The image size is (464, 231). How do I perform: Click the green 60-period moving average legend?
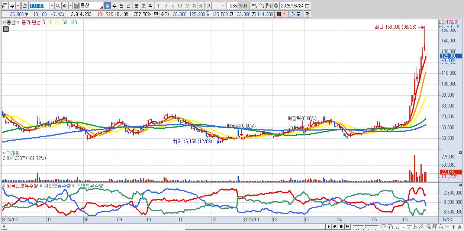[65, 22]
